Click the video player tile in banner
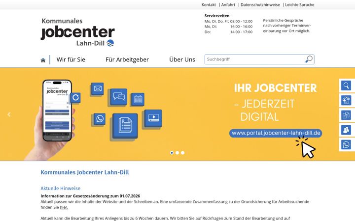 pos(153,118)
